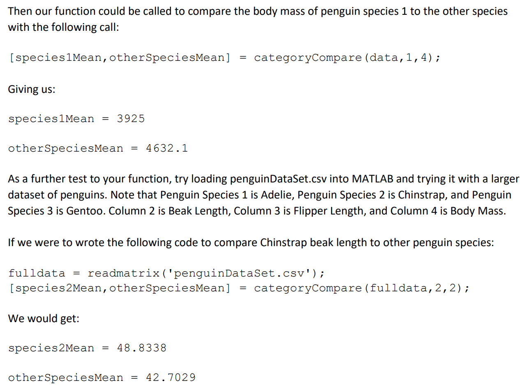Click [species1Mean,otherSpeciesMean] output variables
522x392 pixels.
(x=120, y=58)
